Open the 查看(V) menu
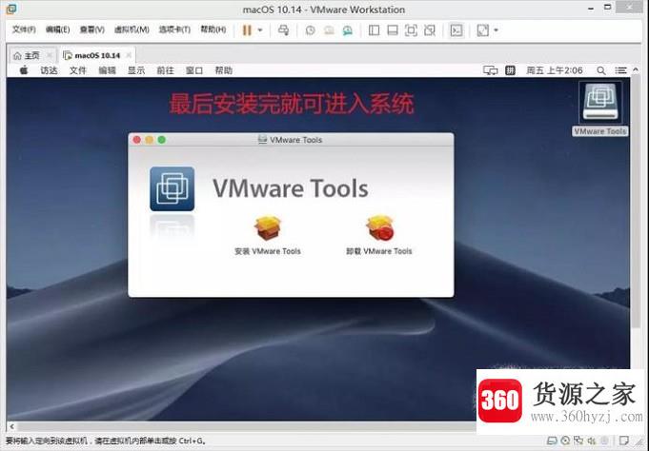The width and height of the screenshot is (649, 451). tap(91, 29)
